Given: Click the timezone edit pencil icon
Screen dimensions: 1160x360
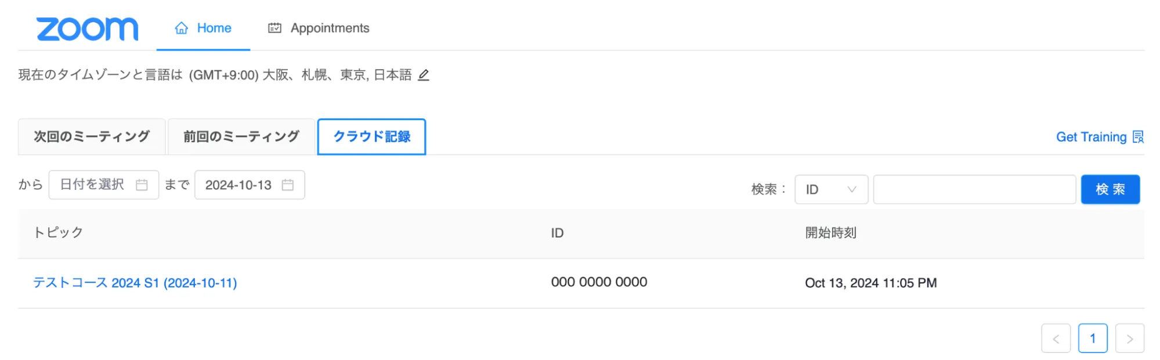Looking at the screenshot, I should 424,75.
